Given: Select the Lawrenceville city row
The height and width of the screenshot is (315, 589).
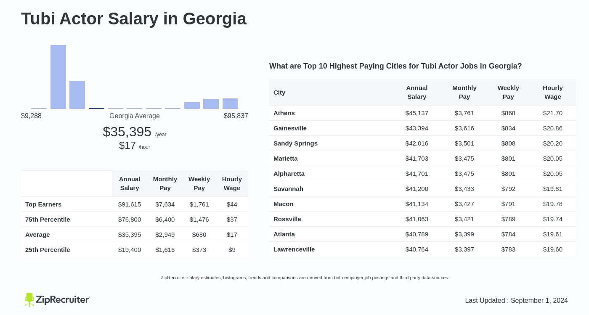Looking at the screenshot, I should point(423,249).
